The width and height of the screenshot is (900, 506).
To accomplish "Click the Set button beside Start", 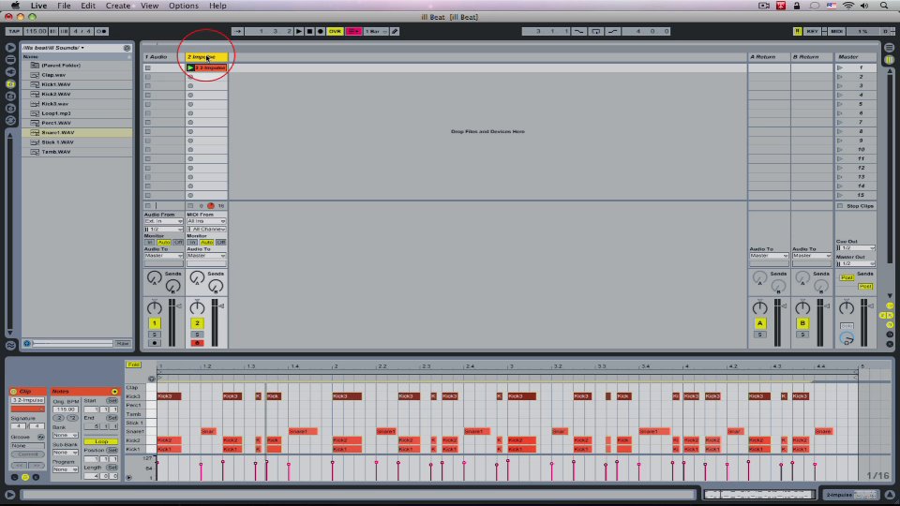I will tap(112, 400).
